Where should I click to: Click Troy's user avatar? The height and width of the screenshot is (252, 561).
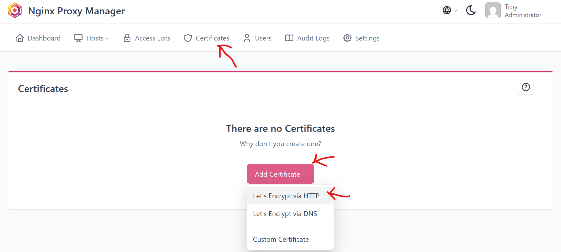[x=493, y=11]
